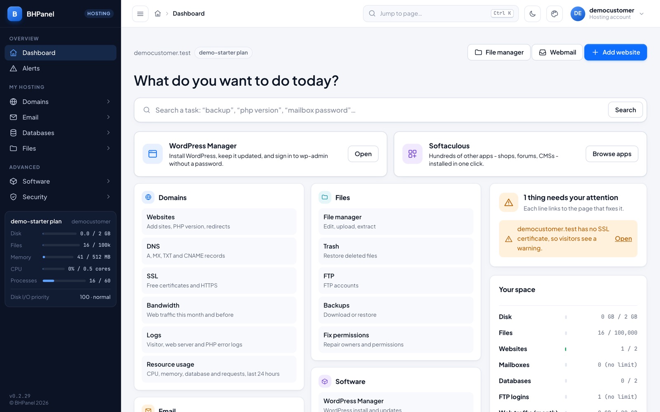Screen dimensions: 660x412
Task: Go to home via breadcrumb house icon
Action: tap(158, 14)
